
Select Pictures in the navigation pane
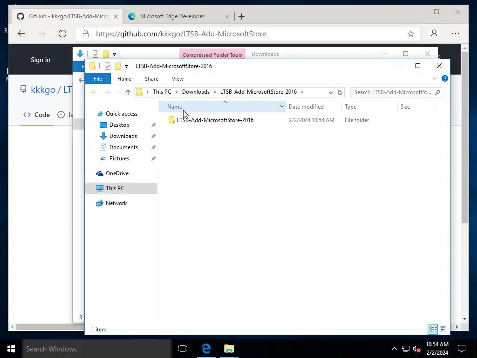(119, 158)
